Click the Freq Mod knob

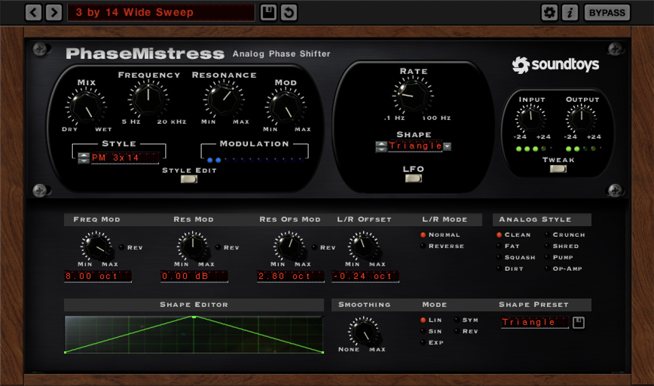[97, 246]
